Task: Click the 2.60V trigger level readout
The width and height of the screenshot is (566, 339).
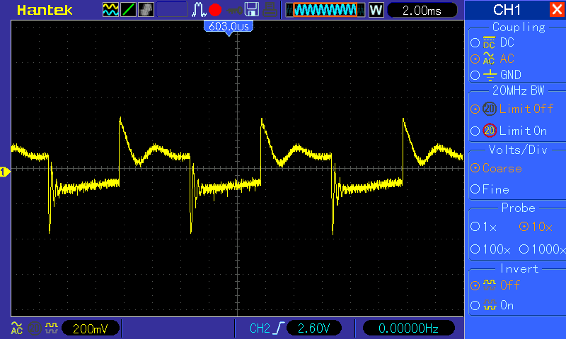Action: (313, 328)
